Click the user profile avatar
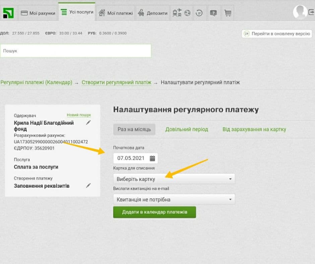Image resolution: width=315 pixels, height=264 pixels. 300,12
